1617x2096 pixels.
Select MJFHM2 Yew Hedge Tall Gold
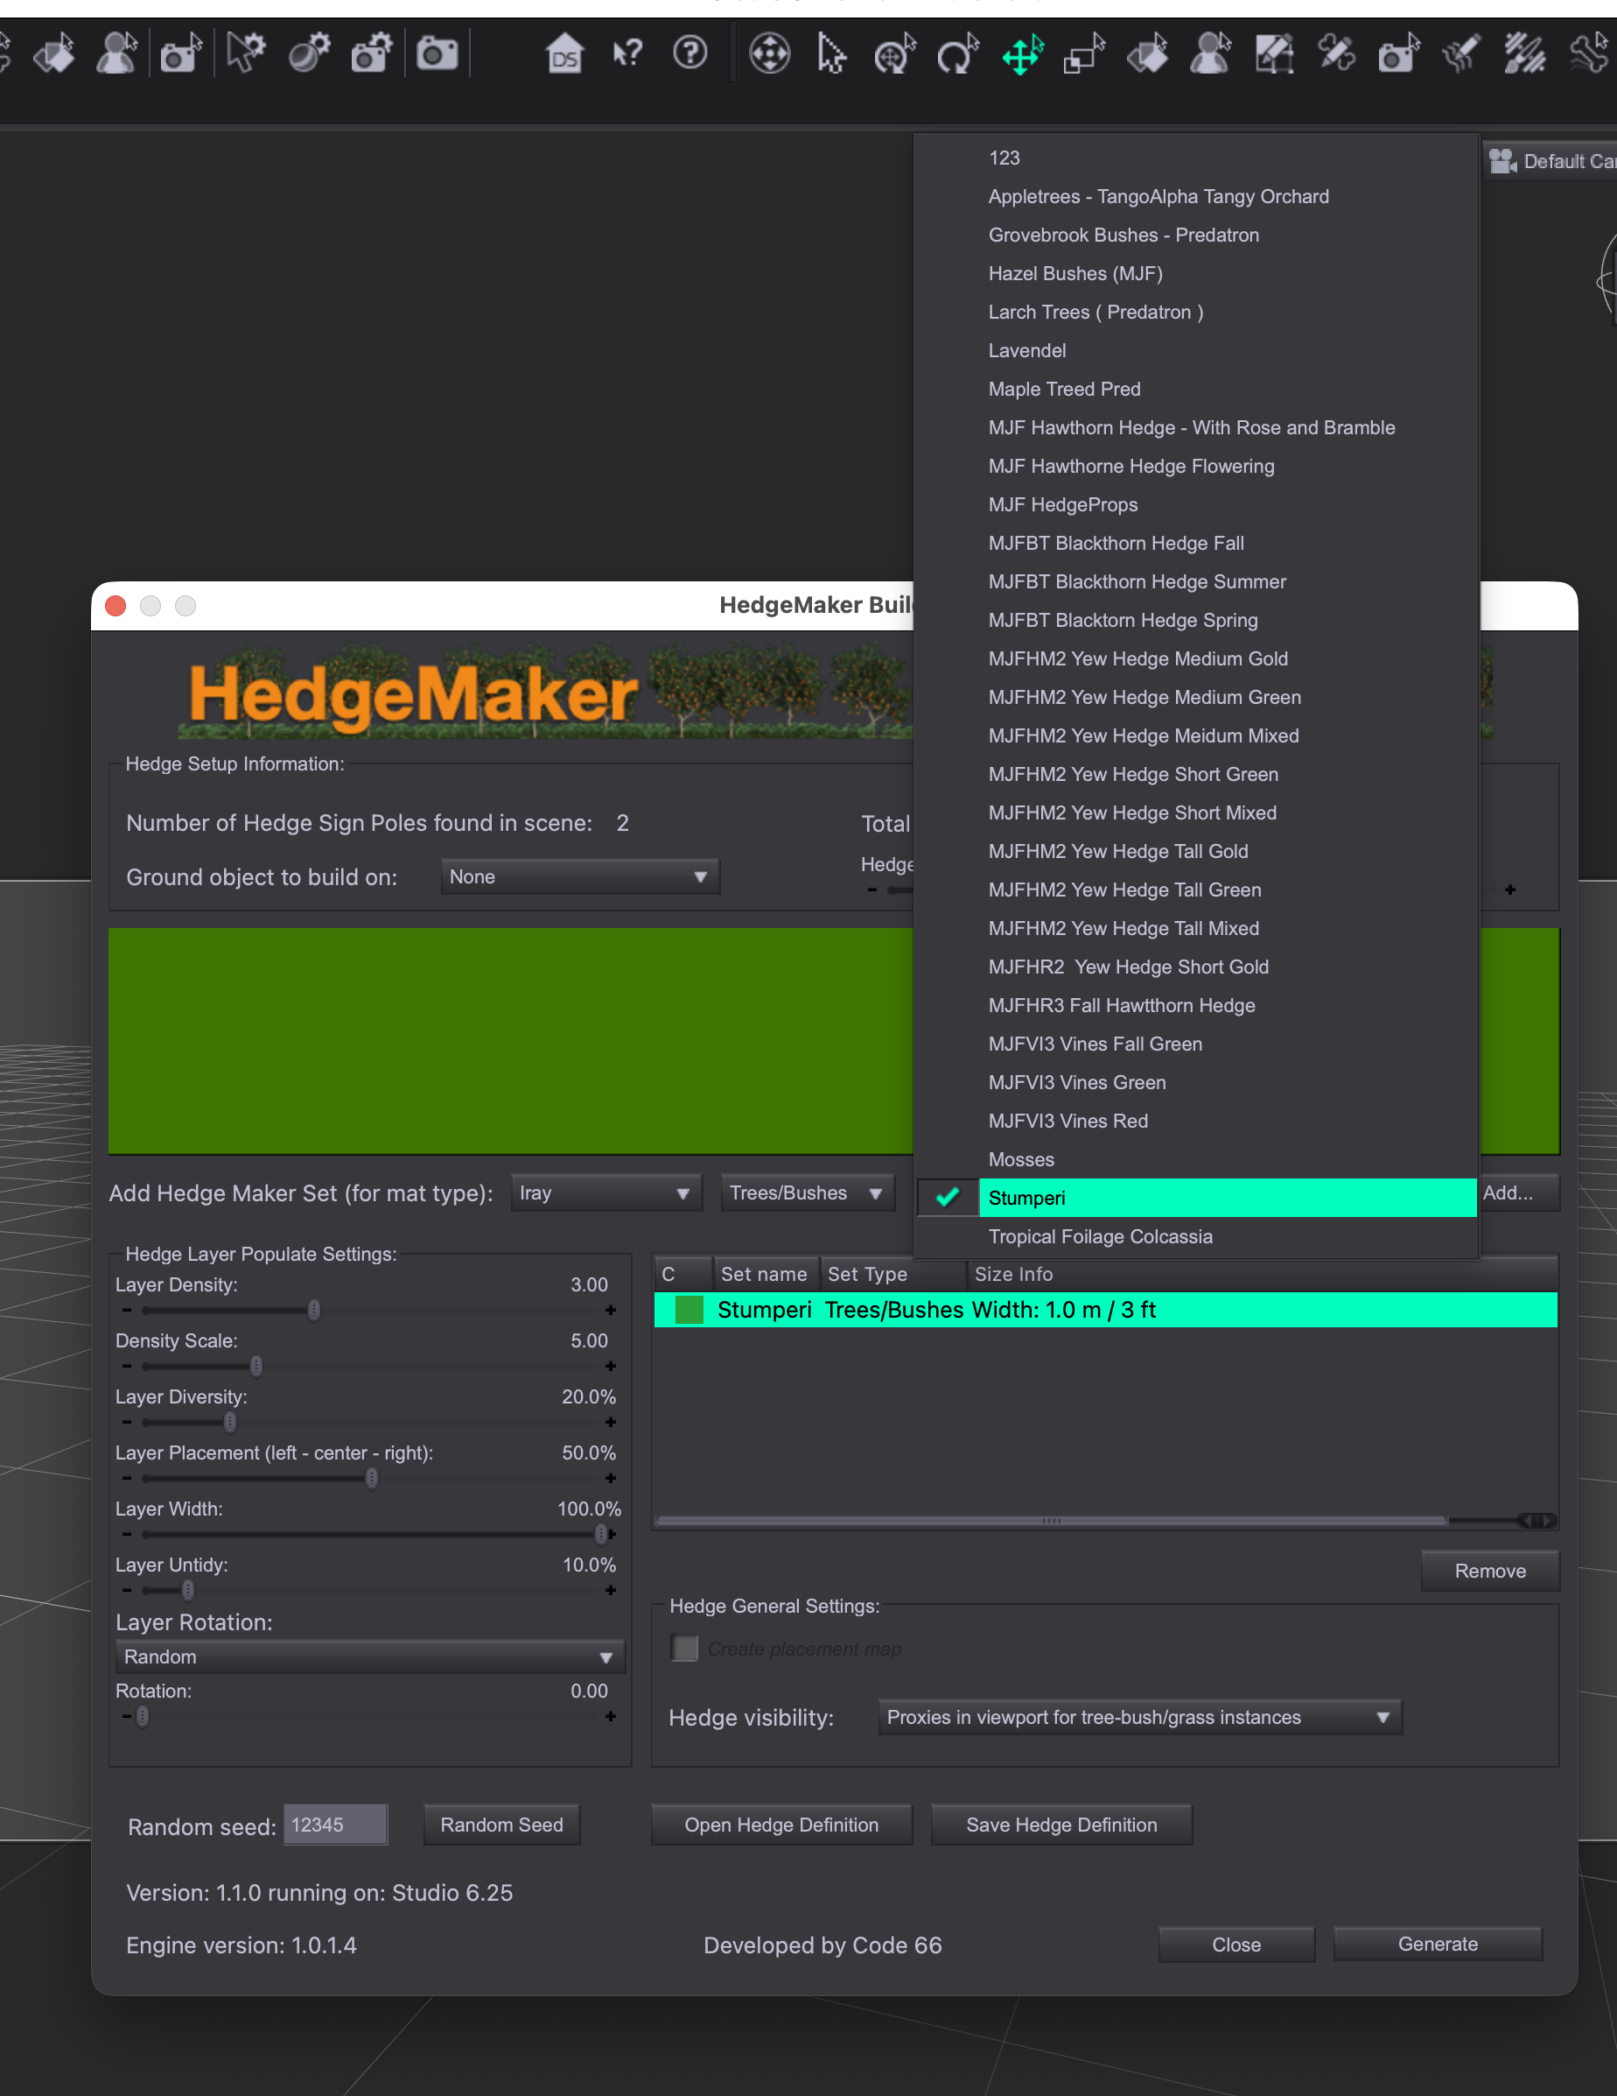(1196, 851)
